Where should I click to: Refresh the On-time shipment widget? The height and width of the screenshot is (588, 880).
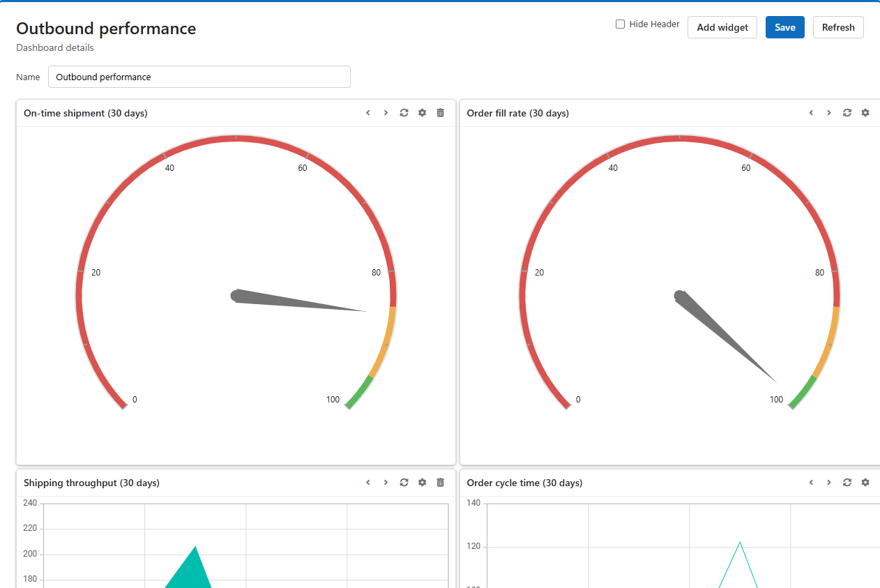point(404,113)
